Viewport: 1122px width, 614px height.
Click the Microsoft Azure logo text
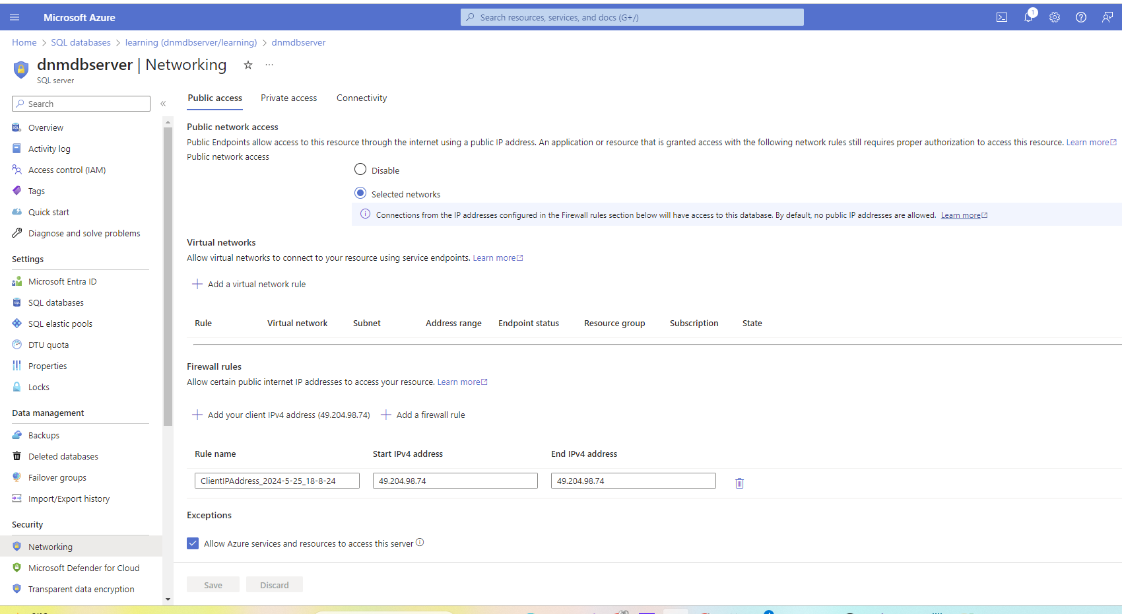point(79,17)
